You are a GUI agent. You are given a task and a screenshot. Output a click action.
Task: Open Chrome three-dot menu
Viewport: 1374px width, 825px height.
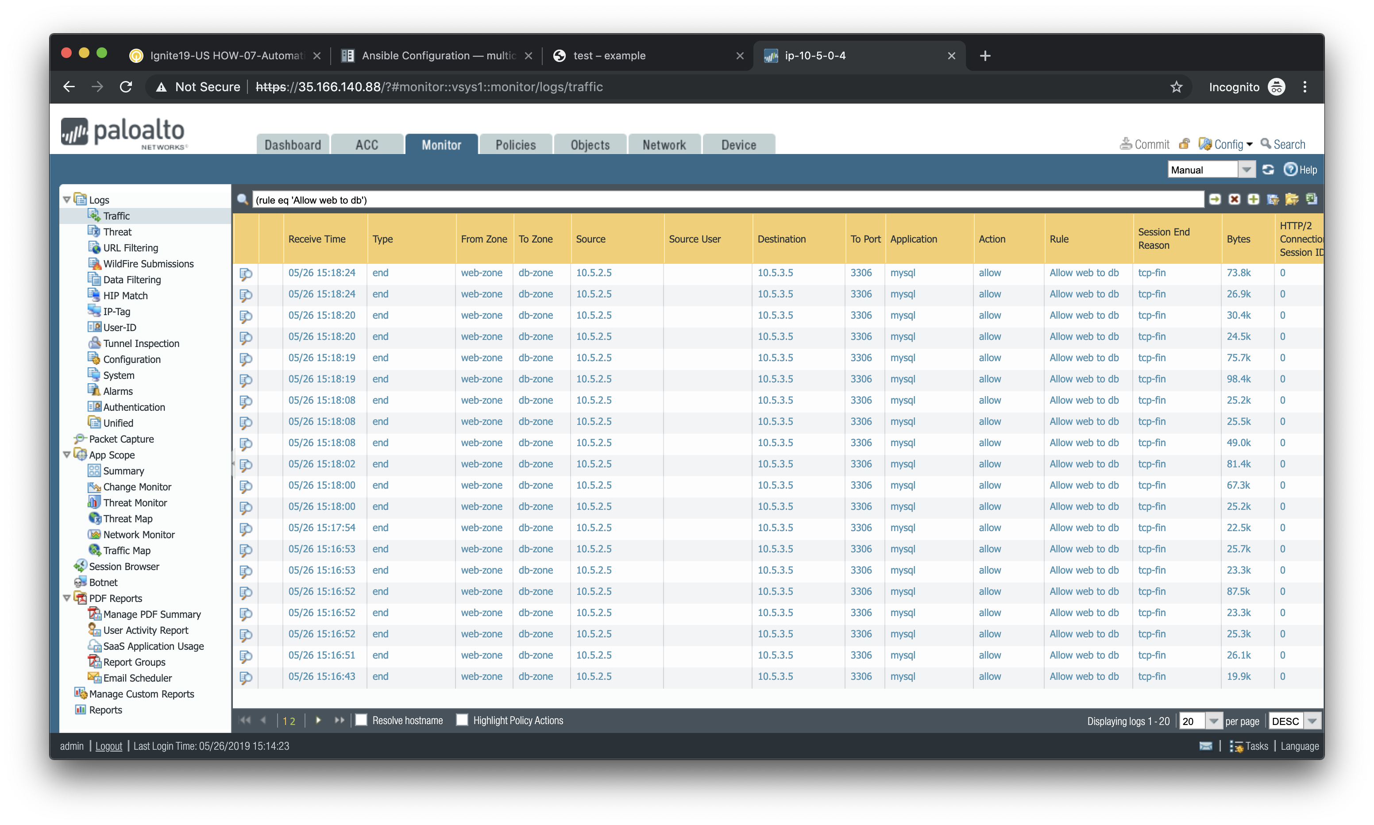point(1305,87)
